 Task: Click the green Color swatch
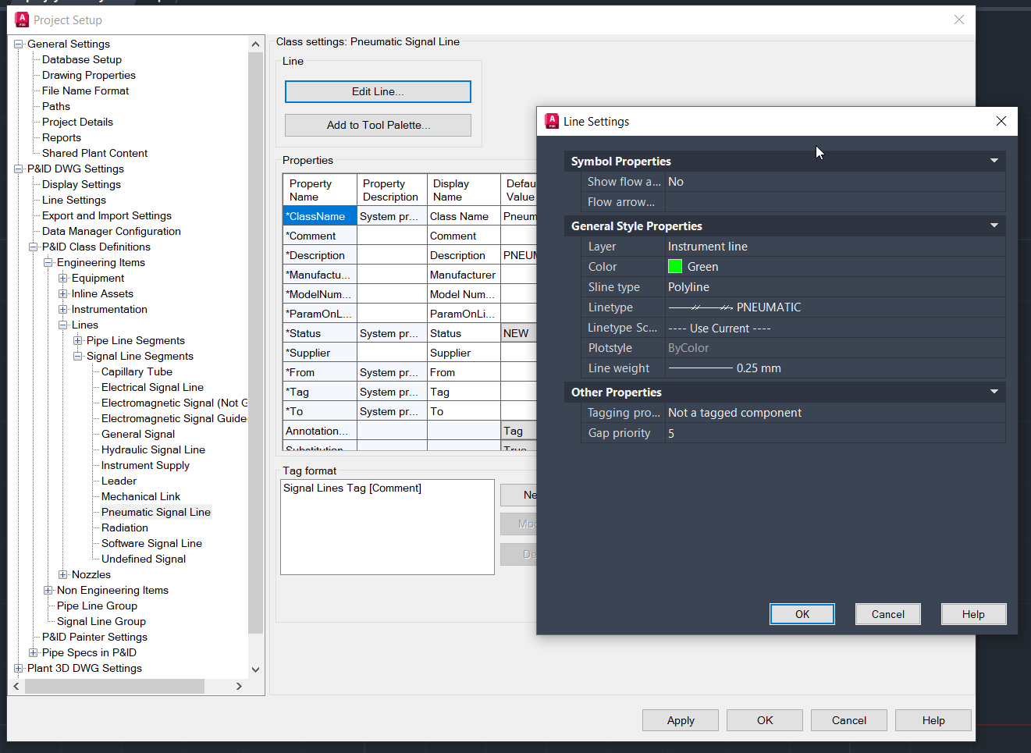(x=674, y=266)
